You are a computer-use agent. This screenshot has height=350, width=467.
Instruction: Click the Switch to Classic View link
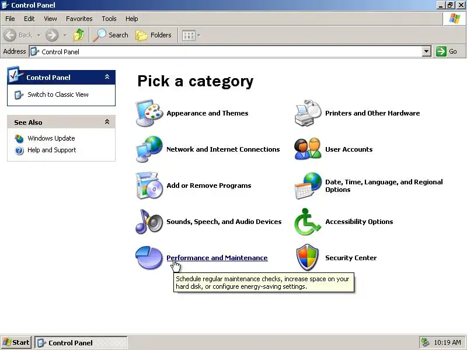click(x=58, y=94)
